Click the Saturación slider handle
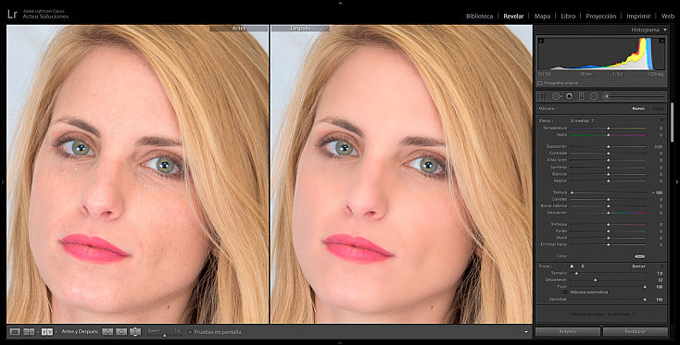The image size is (680, 345). pos(608,213)
